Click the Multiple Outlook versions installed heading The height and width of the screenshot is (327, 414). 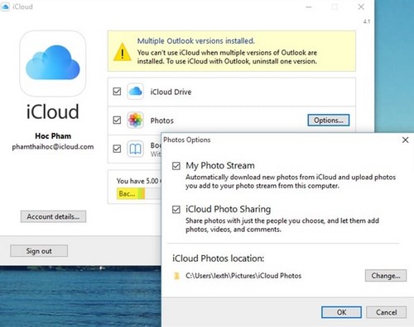196,41
